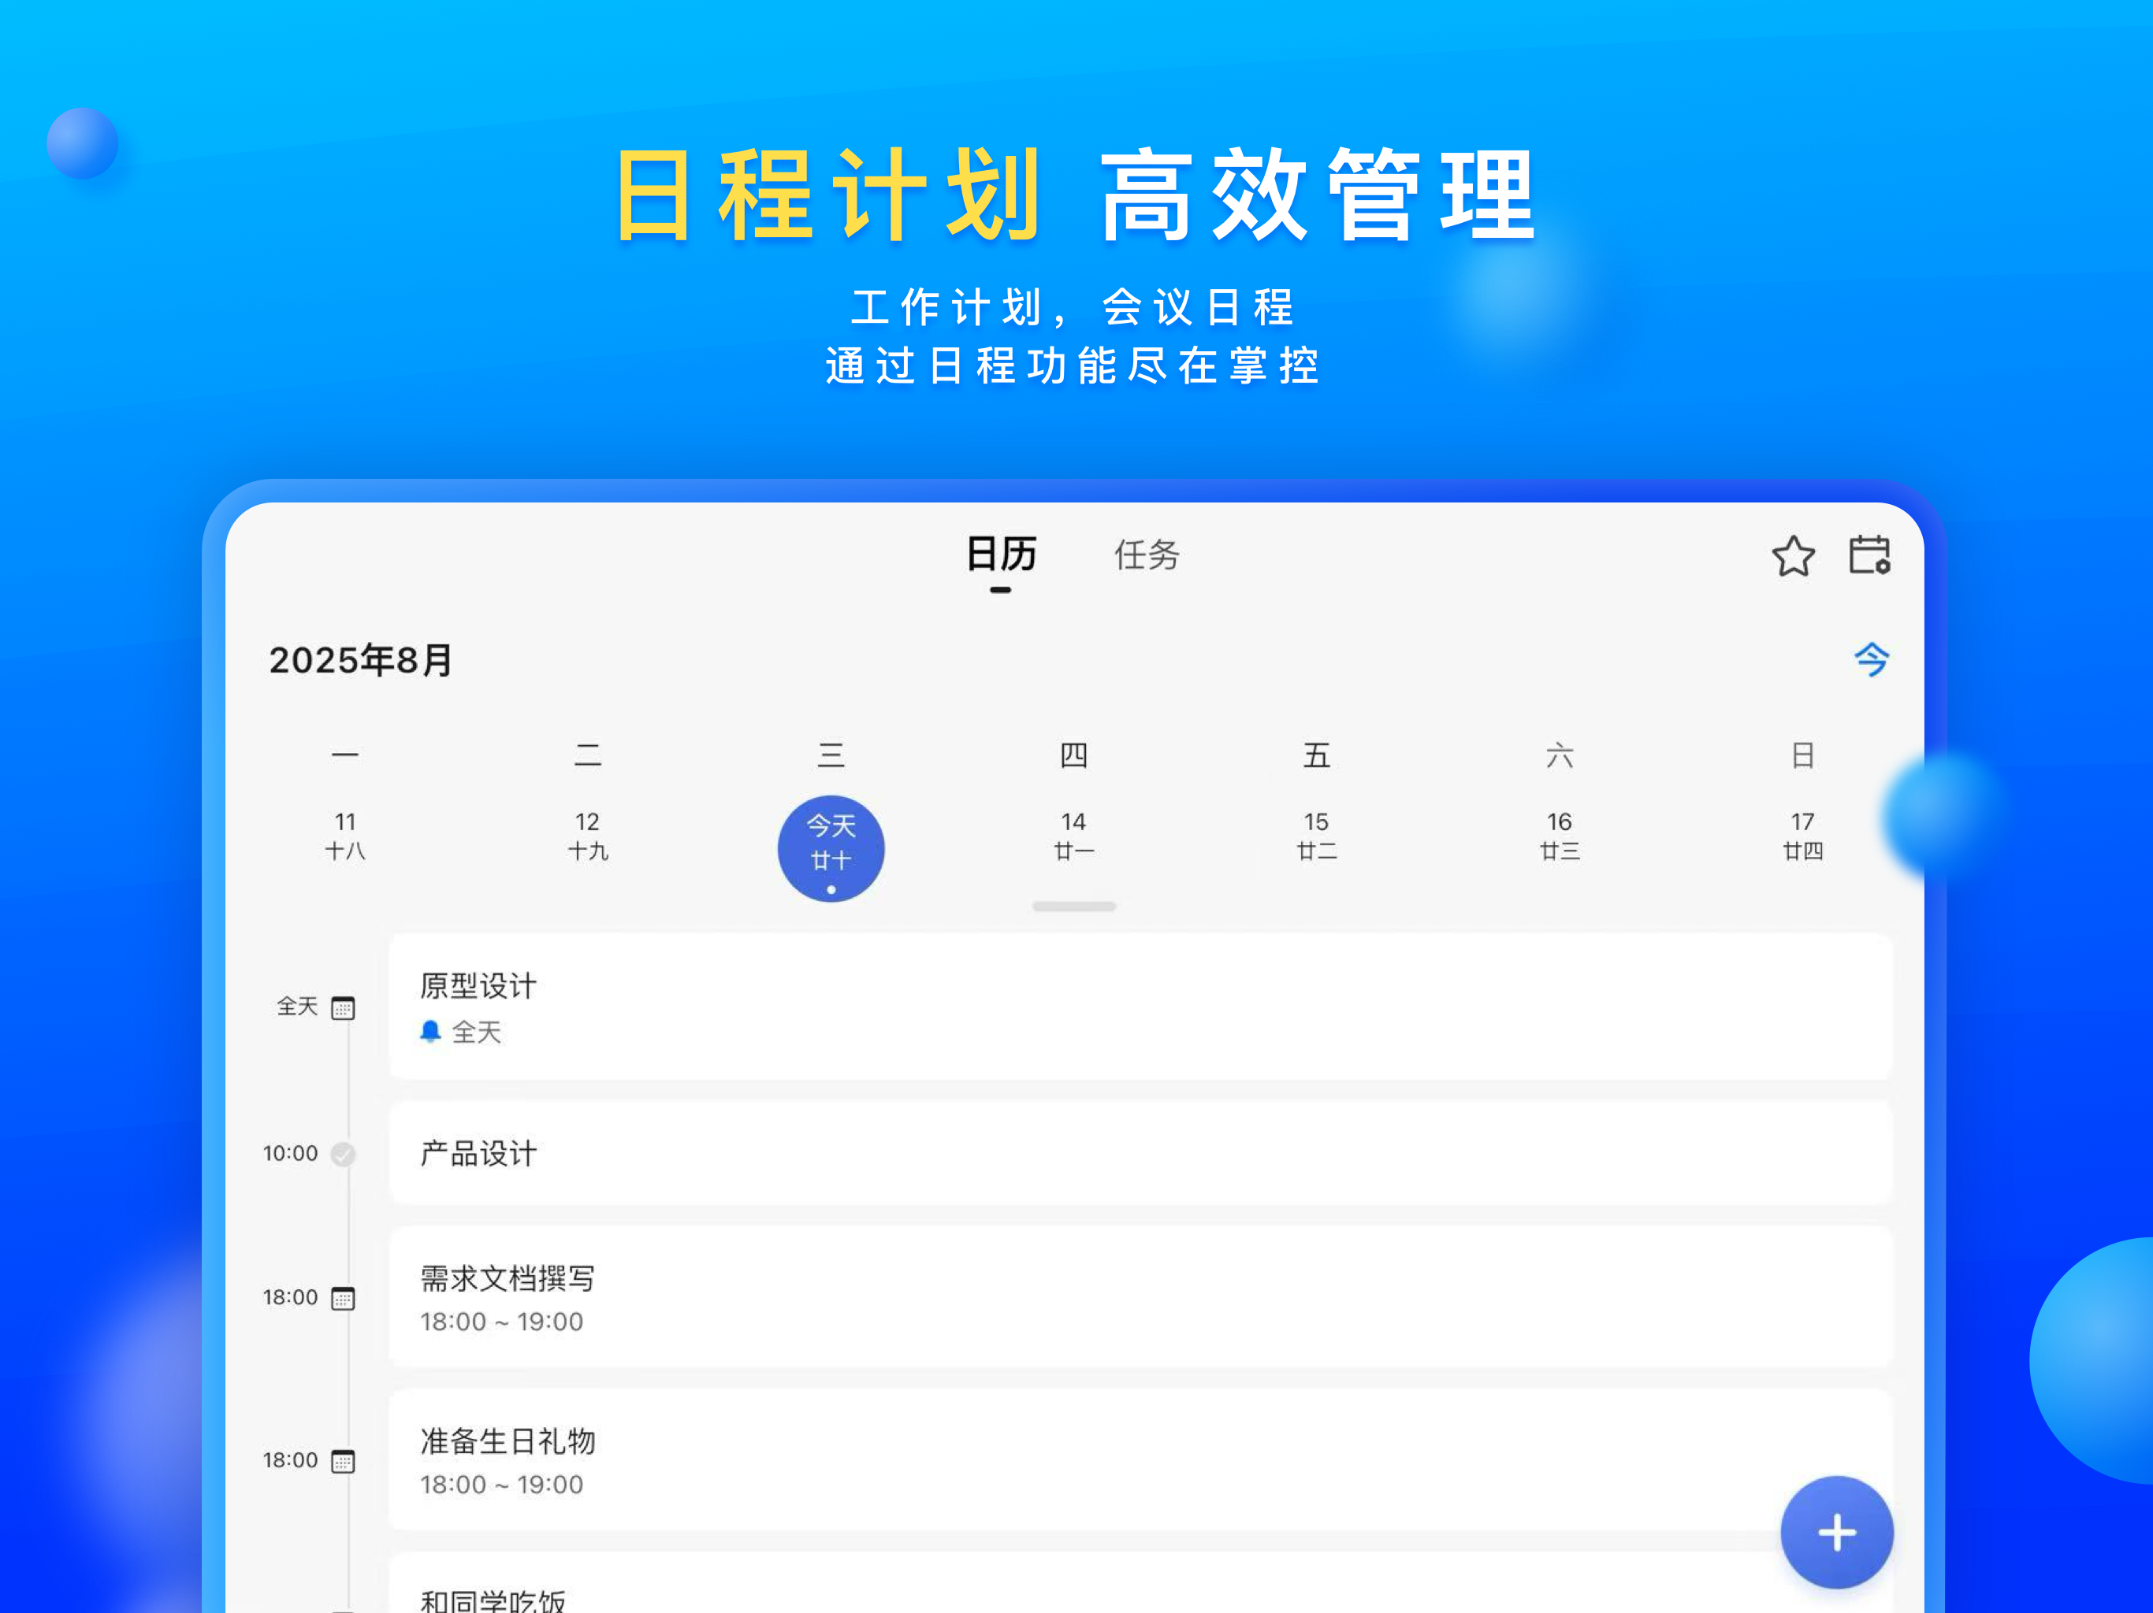
Task: Mark 产品设计 task check circle
Action: (343, 1154)
